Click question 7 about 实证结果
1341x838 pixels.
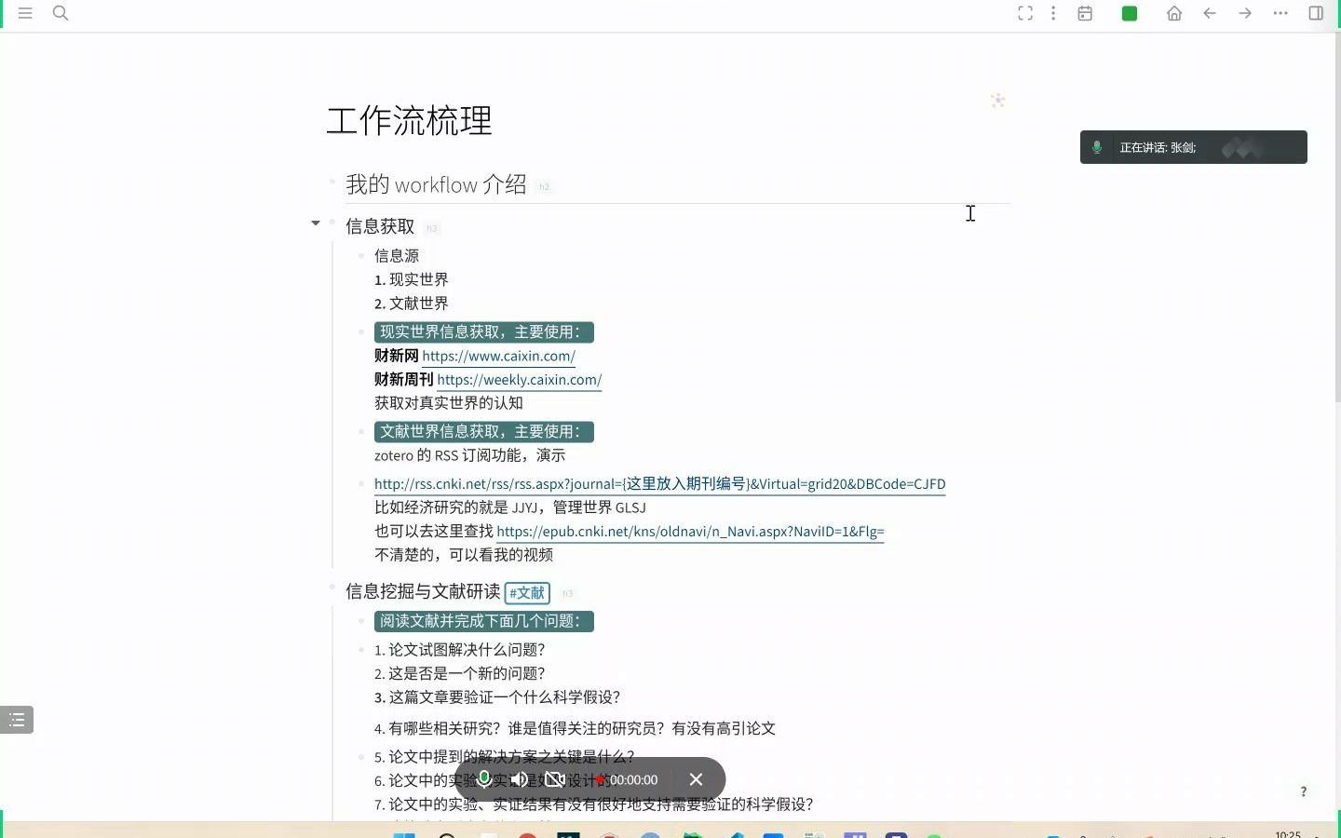pos(593,804)
